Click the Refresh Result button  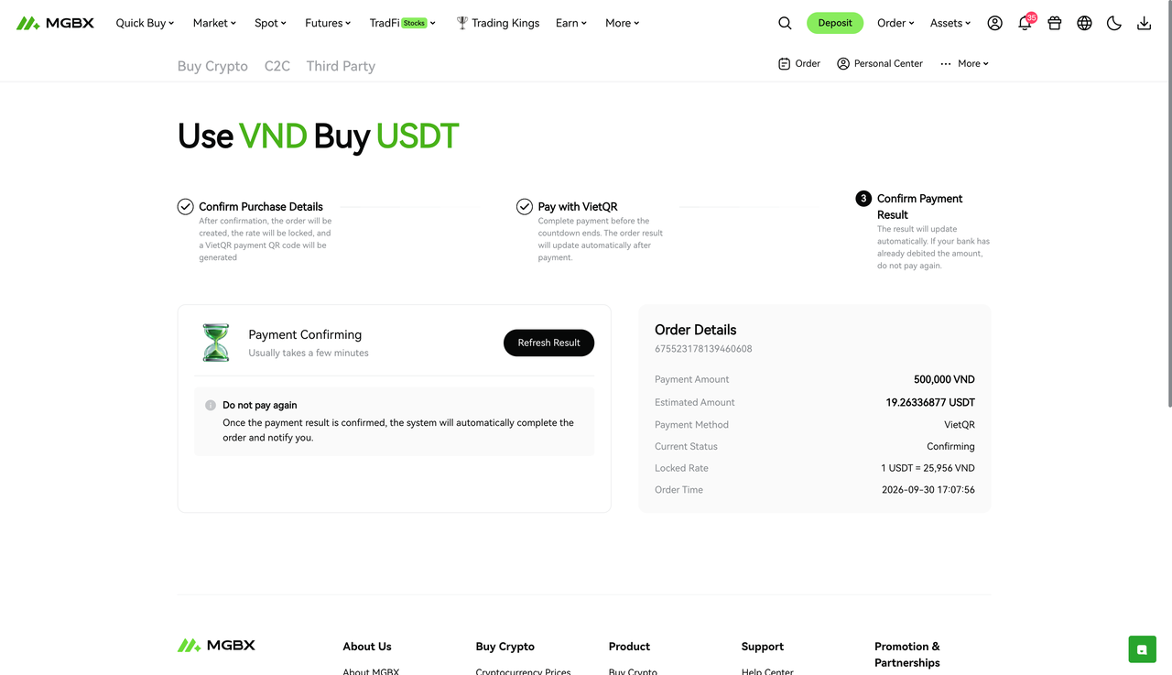[548, 343]
